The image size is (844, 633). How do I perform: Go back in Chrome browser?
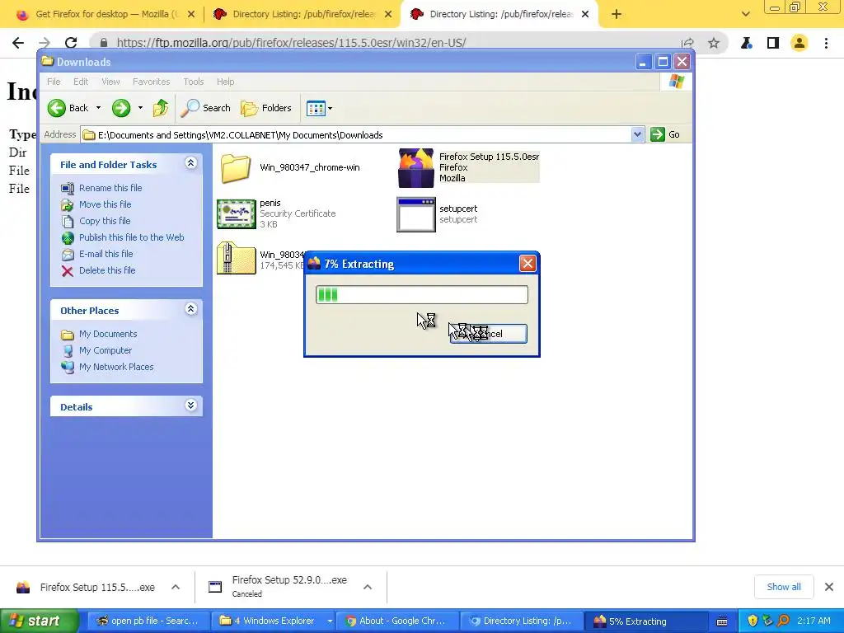pos(18,43)
